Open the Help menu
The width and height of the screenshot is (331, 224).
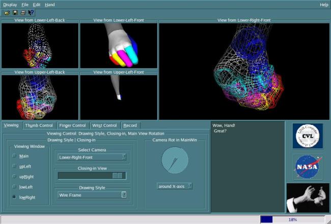click(324, 5)
